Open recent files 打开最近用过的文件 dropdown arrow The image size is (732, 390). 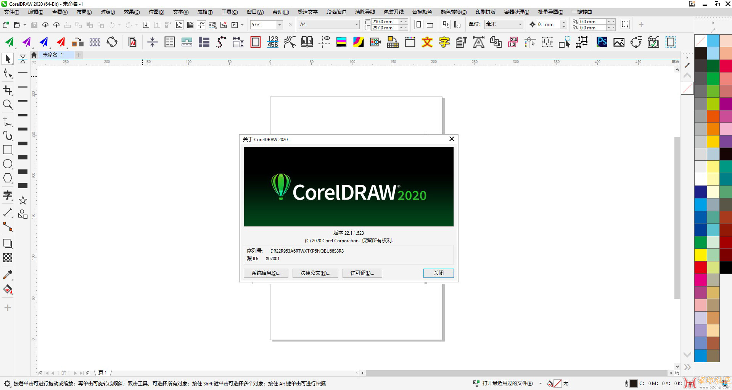(541, 384)
